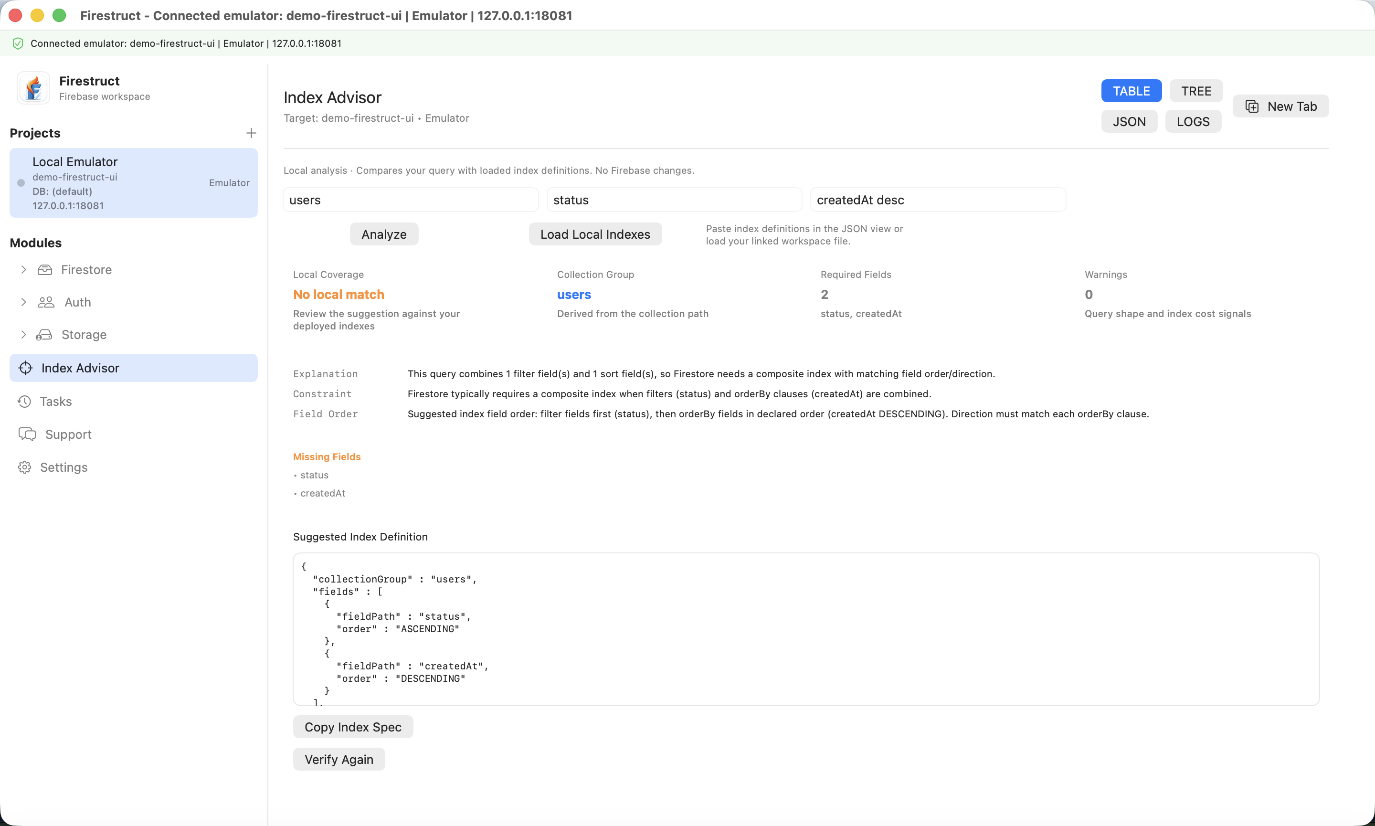Image resolution: width=1375 pixels, height=826 pixels.
Task: Expand the Storage module chevron
Action: (x=23, y=335)
